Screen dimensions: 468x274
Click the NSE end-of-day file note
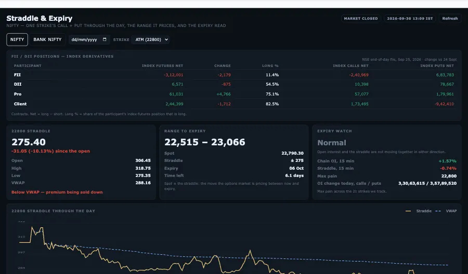coord(409,60)
